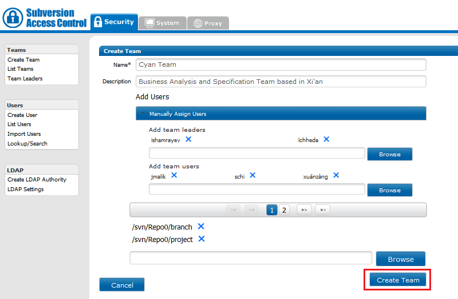
Task: Browse for repository paths
Action: [400, 259]
